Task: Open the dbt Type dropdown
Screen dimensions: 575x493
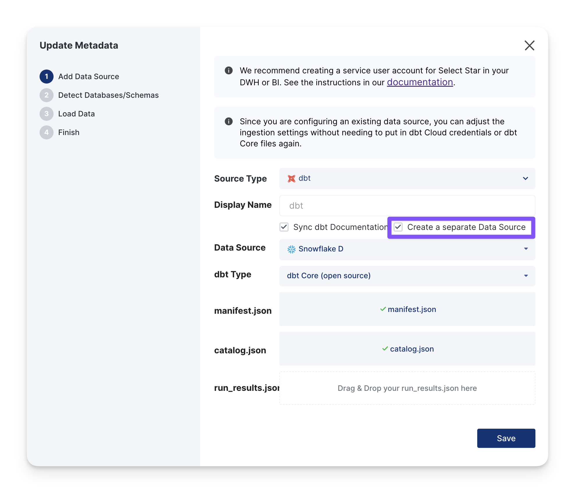Action: (407, 276)
